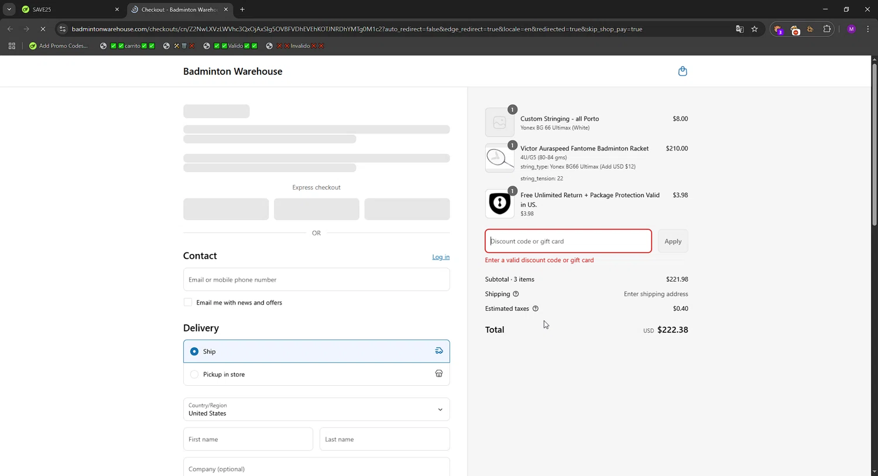Open the Chrome three-dot menu
The height and width of the screenshot is (476, 878).
[868, 29]
